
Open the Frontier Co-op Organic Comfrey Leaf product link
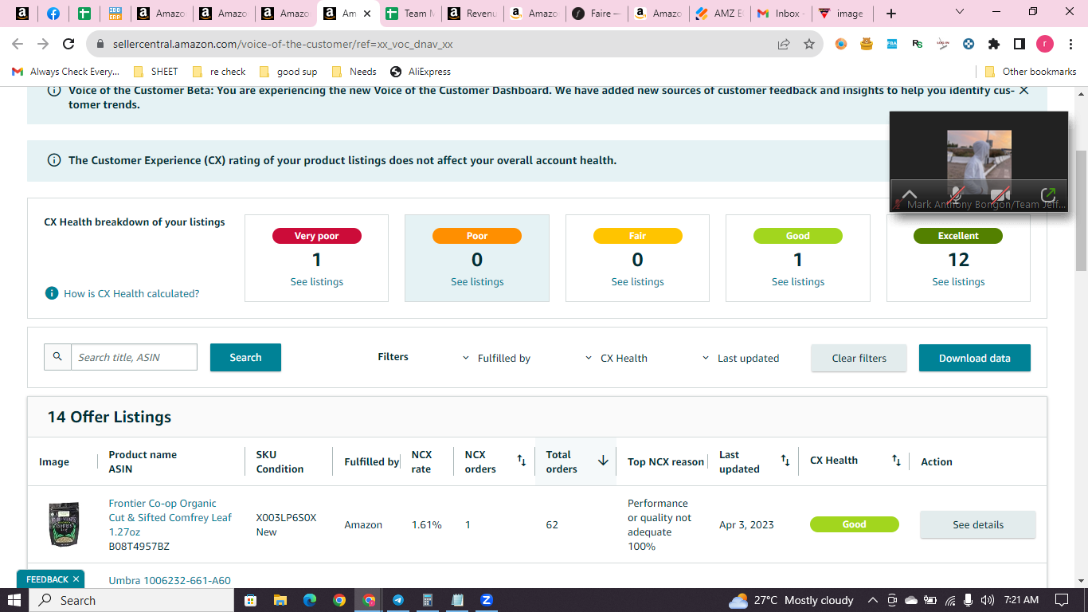click(x=170, y=517)
